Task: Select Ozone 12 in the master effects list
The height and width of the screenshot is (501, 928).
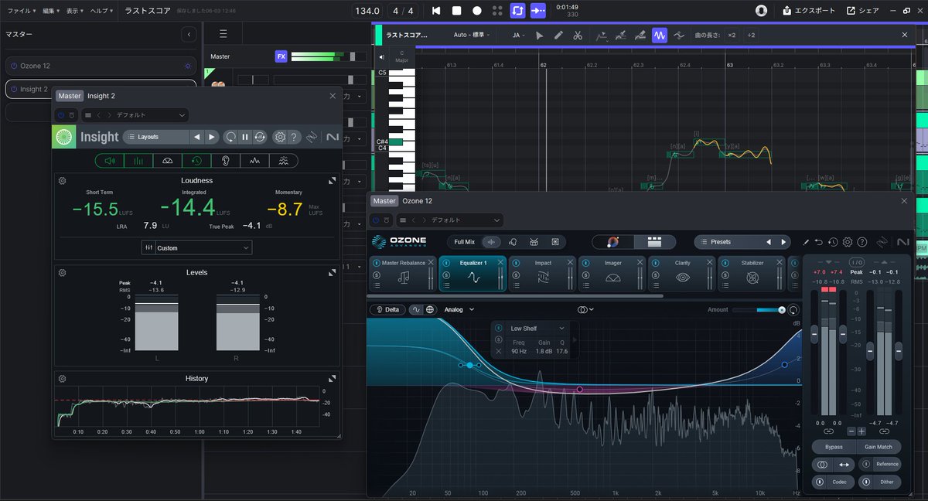Action: (101, 66)
